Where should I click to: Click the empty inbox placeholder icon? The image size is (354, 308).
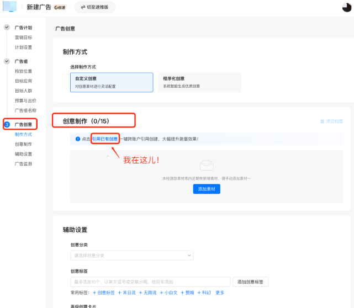(207, 166)
